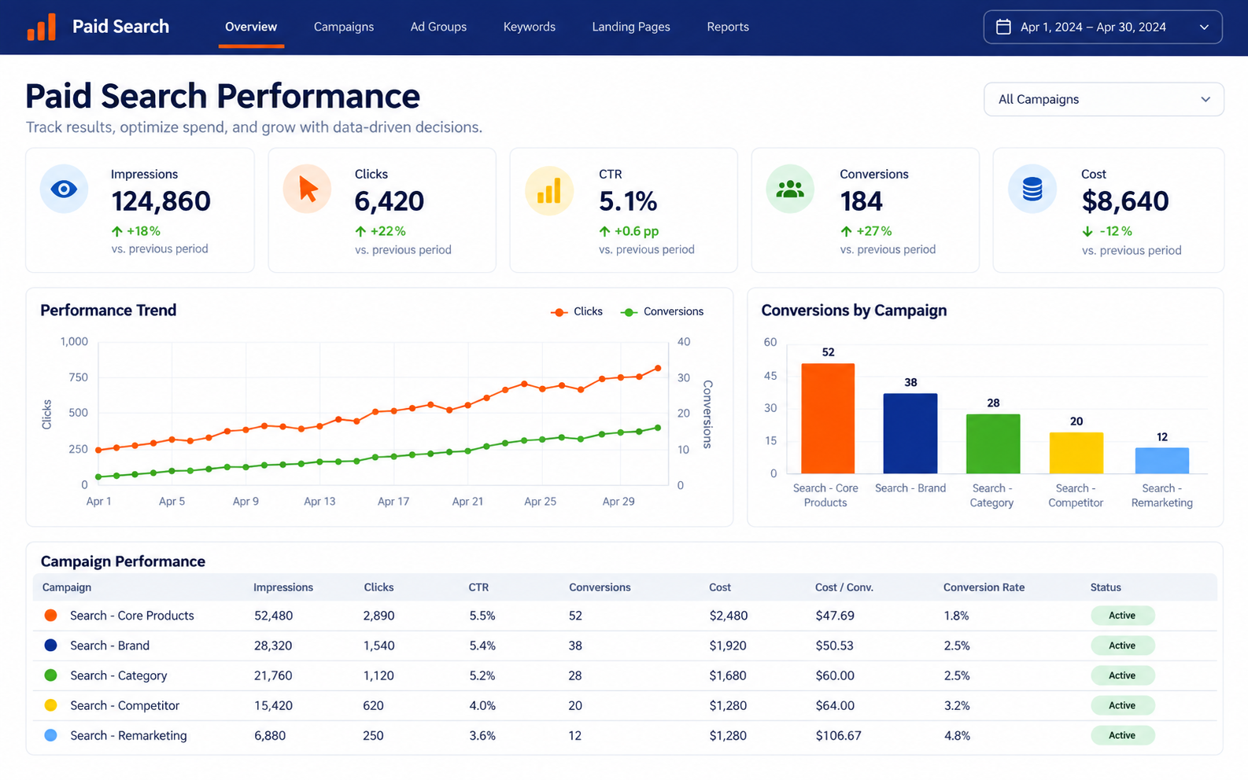Click the 124,860 impressions value
1248x780 pixels.
point(161,201)
